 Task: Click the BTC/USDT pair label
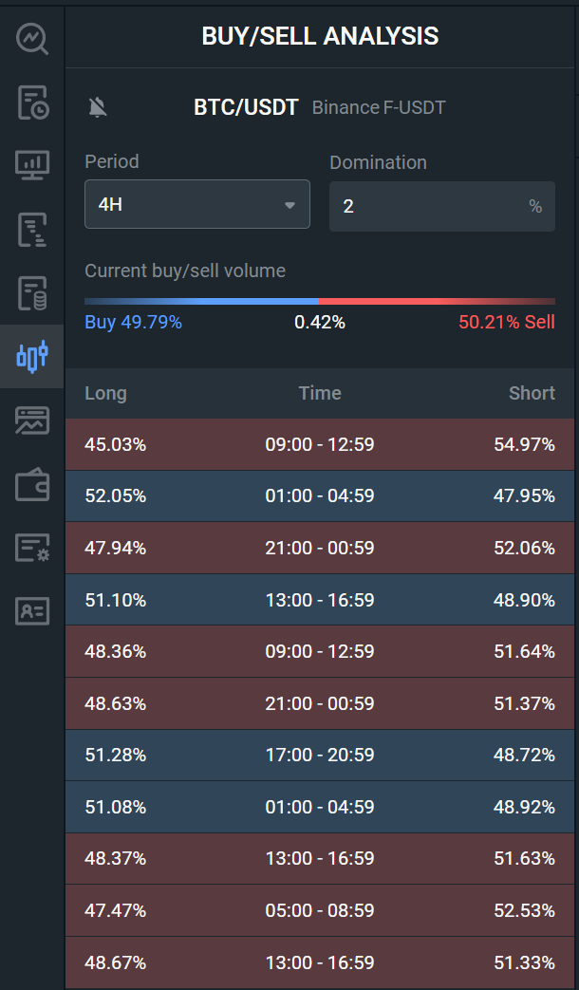click(x=247, y=107)
